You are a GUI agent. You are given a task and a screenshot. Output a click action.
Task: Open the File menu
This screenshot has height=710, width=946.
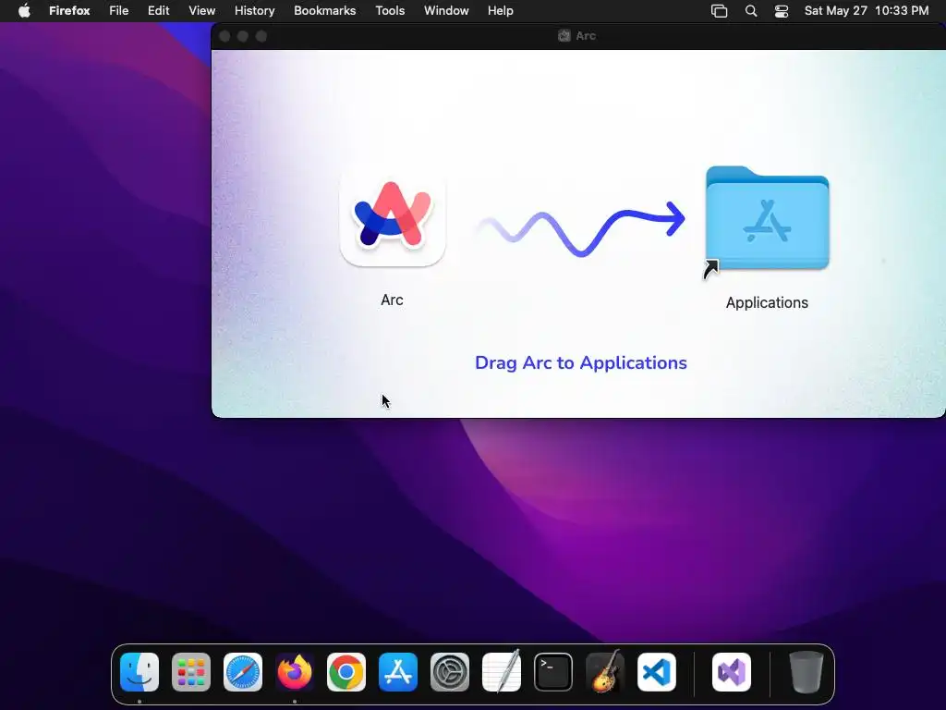[x=119, y=11]
